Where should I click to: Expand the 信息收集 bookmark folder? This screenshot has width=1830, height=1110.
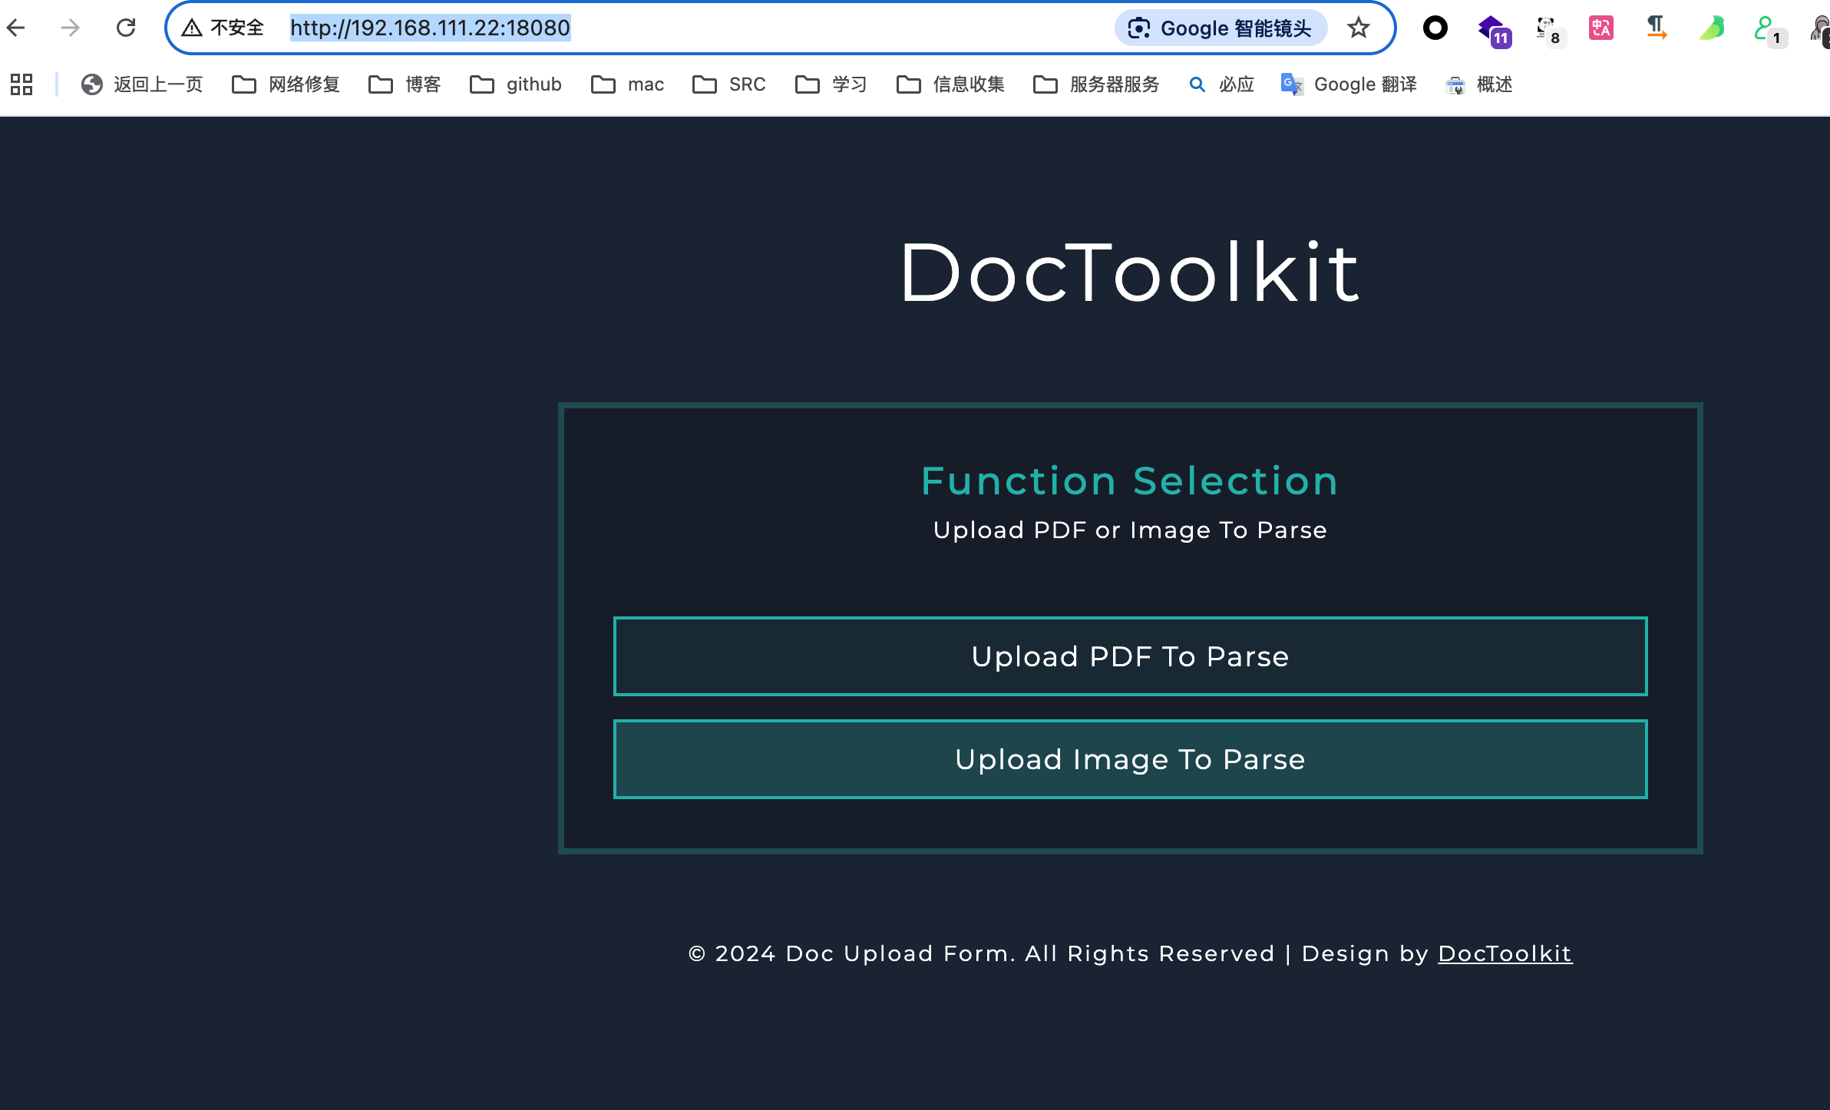(x=950, y=84)
